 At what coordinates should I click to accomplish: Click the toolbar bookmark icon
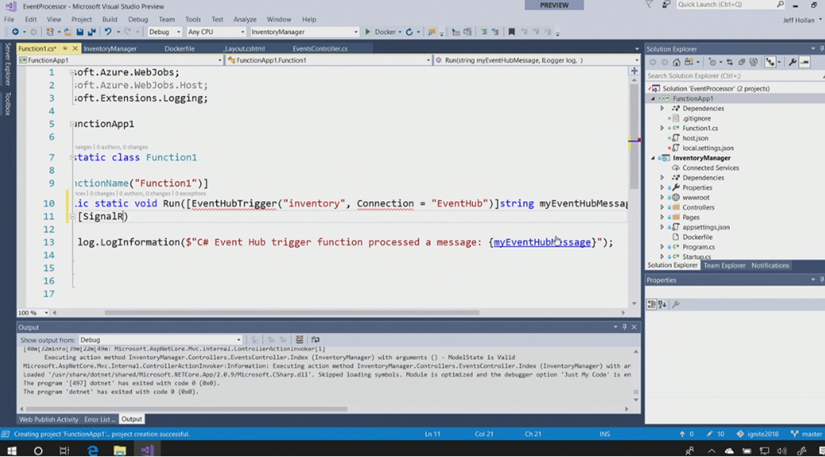(x=512, y=32)
